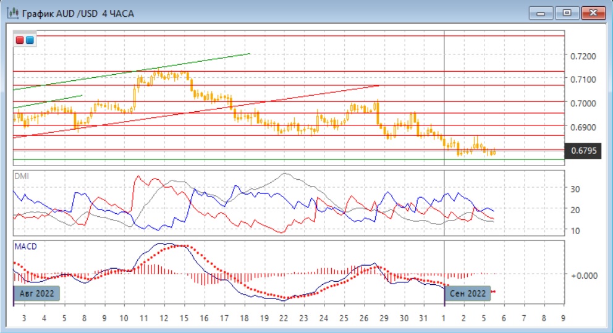Screen dimensions: 613x333
Task: Close the AUD/USD chart window
Action: click(x=591, y=12)
